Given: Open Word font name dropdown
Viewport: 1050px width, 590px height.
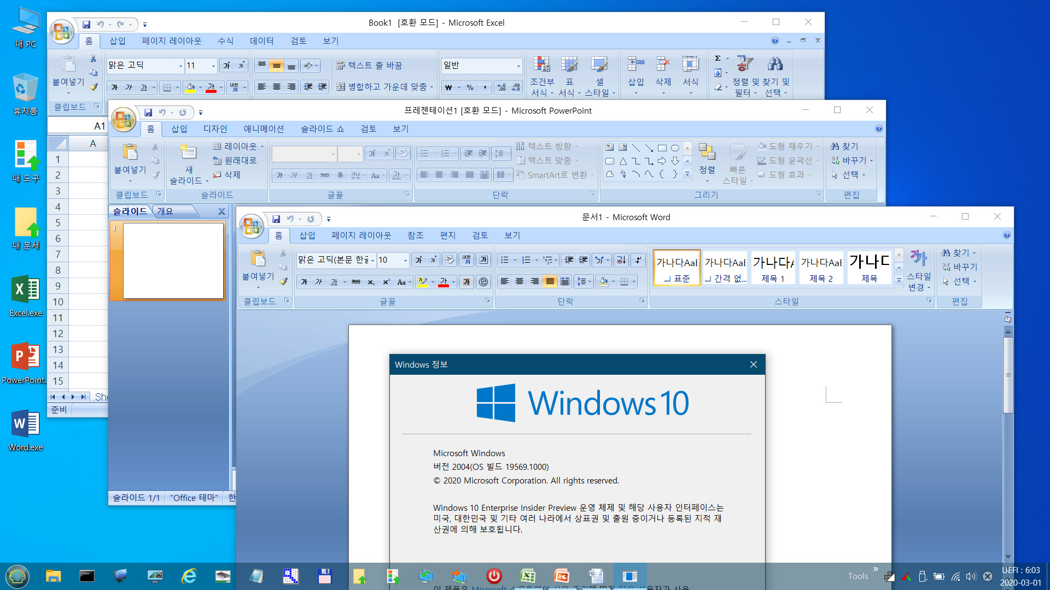Looking at the screenshot, I should (372, 261).
